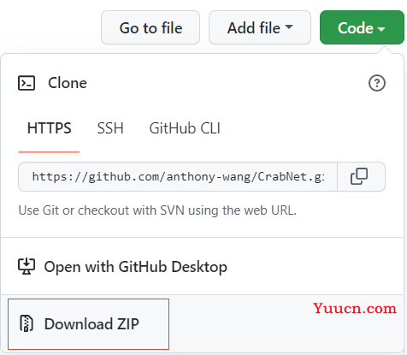Click inside the CrabNet clone URL field
The image size is (407, 355).
pyautogui.click(x=178, y=177)
